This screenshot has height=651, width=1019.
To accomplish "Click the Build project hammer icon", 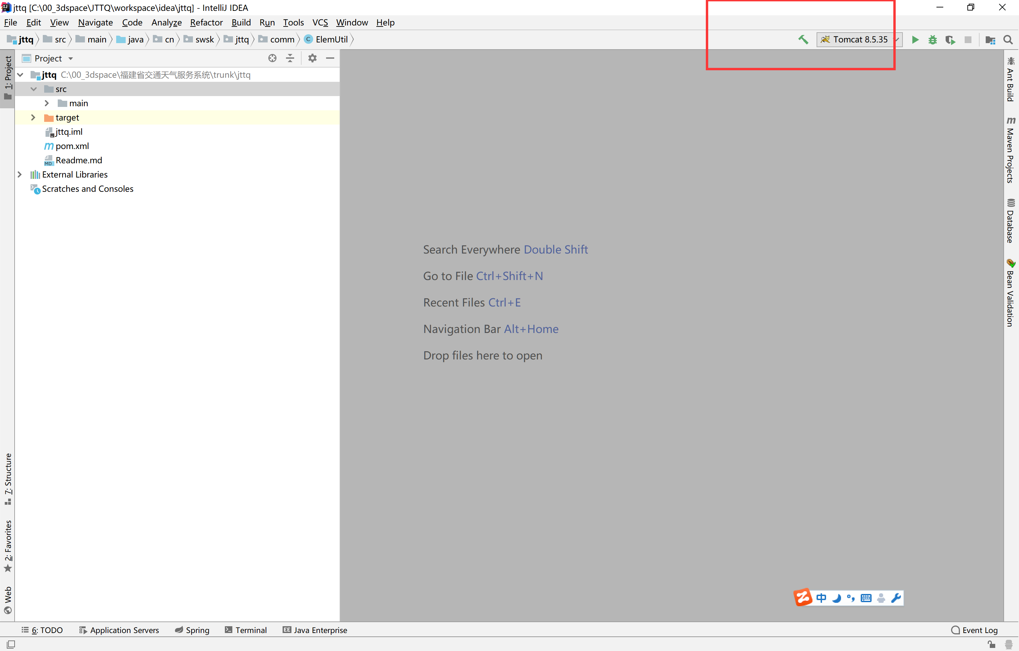I will pyautogui.click(x=803, y=40).
